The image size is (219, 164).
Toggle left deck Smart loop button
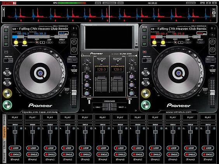coord(37,42)
